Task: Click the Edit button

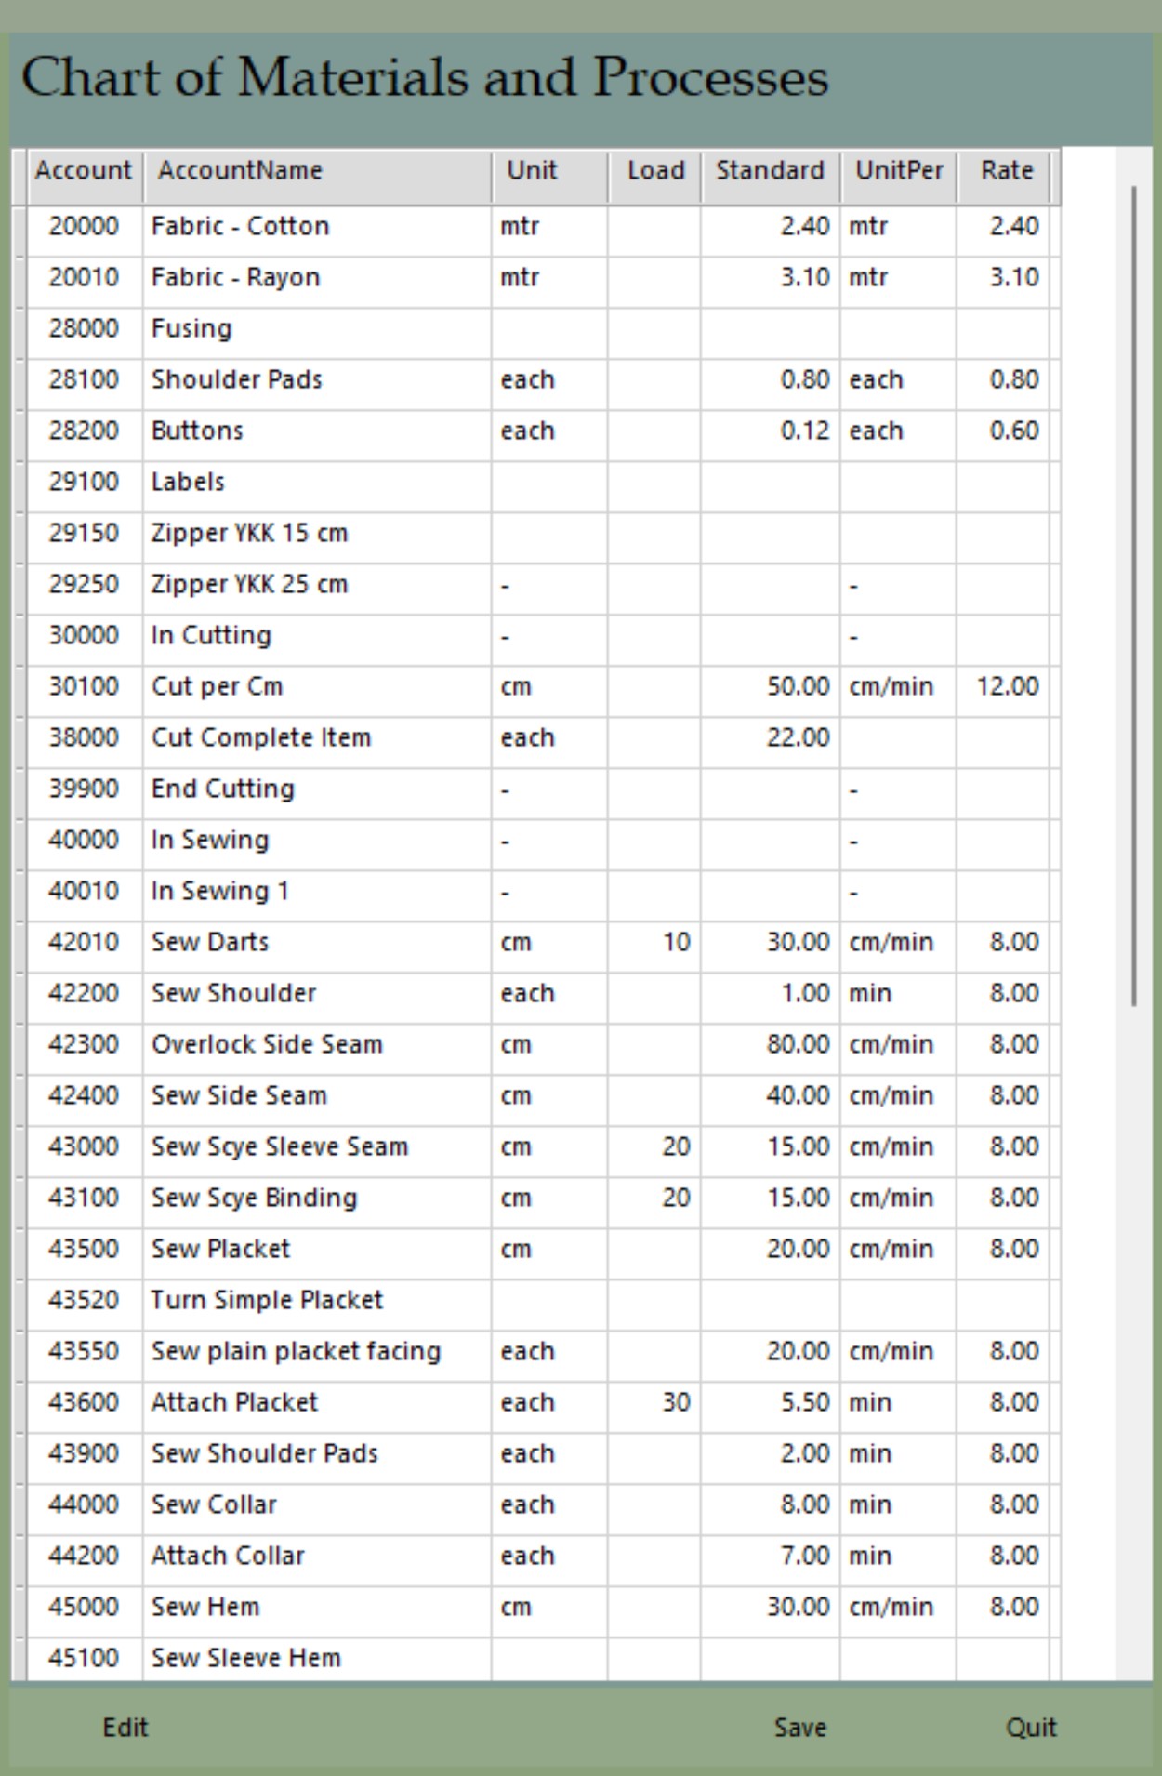Action: (125, 1728)
